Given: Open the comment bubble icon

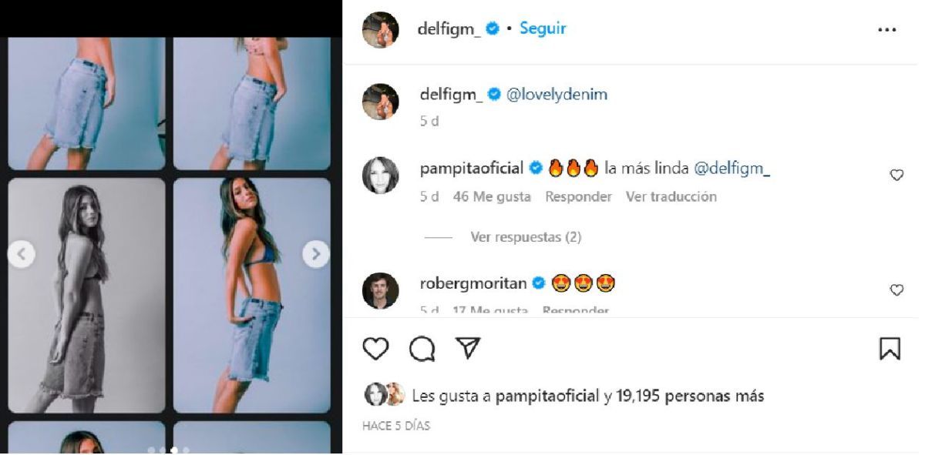Looking at the screenshot, I should pyautogui.click(x=422, y=349).
